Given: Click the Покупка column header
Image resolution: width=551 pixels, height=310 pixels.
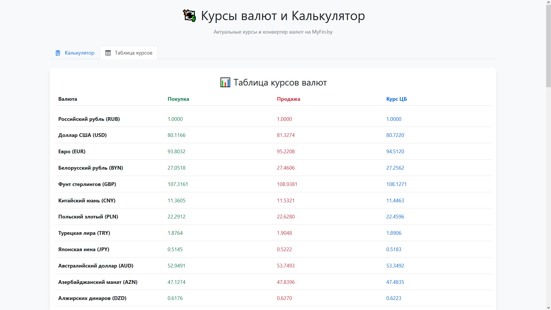Looking at the screenshot, I should tap(178, 99).
